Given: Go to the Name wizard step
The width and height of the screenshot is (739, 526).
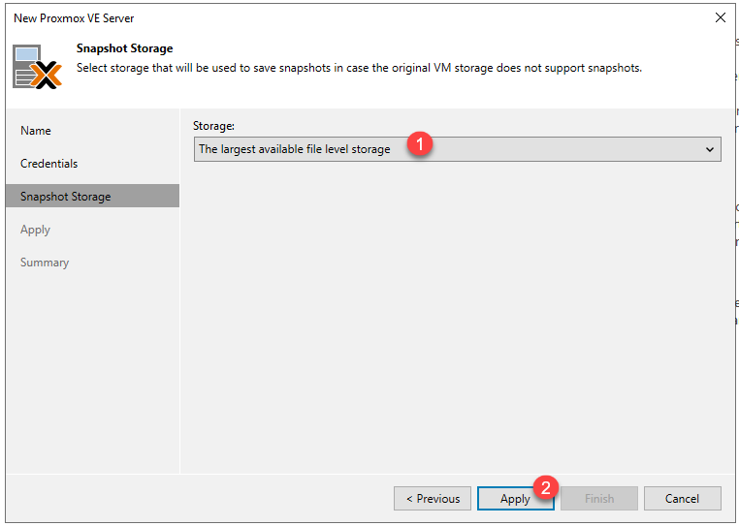Looking at the screenshot, I should pos(36,131).
